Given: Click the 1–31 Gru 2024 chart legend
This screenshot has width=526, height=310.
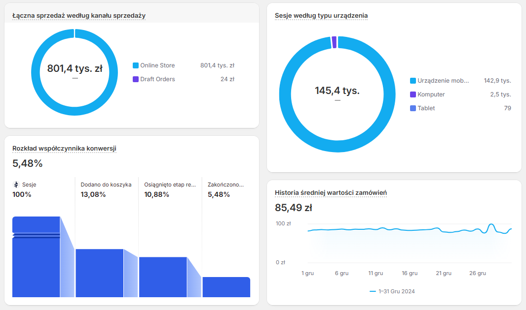Looking at the screenshot, I should 392,291.
